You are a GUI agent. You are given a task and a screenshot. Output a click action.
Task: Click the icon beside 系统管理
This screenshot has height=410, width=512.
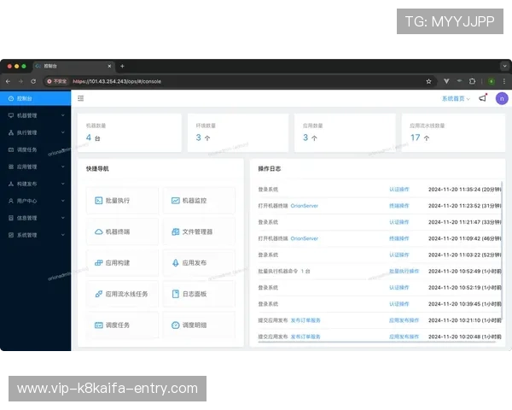tap(11, 235)
